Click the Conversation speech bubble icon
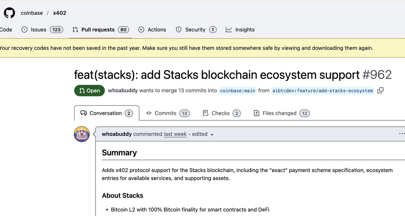The width and height of the screenshot is (405, 216). (x=84, y=113)
